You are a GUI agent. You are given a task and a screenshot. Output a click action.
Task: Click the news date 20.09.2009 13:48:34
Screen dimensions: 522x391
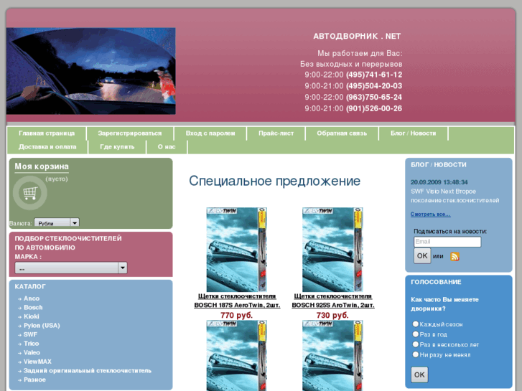point(439,182)
